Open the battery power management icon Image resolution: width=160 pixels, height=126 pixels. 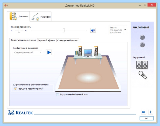(143, 112)
